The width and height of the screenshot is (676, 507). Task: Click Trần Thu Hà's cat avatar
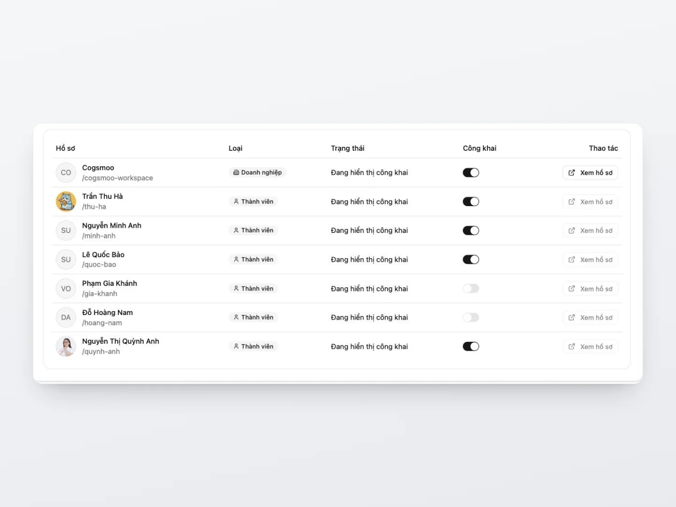[66, 202]
